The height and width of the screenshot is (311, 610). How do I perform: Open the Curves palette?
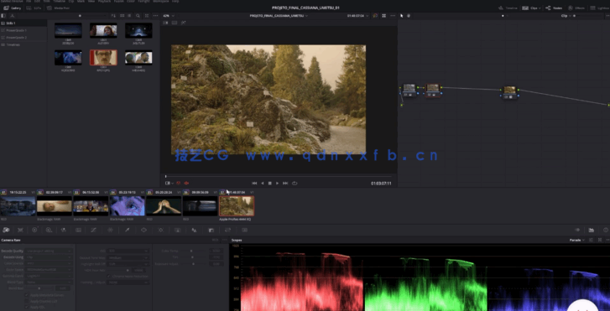coord(93,230)
